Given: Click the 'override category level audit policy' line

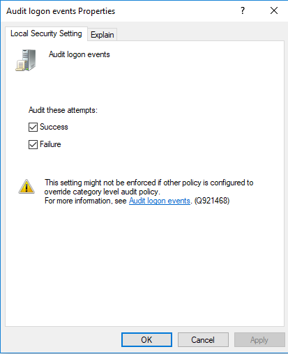Looking at the screenshot, I should coord(103,192).
